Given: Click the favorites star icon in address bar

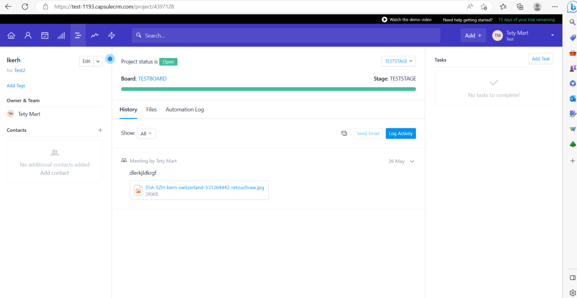Looking at the screenshot, I should (484, 6).
